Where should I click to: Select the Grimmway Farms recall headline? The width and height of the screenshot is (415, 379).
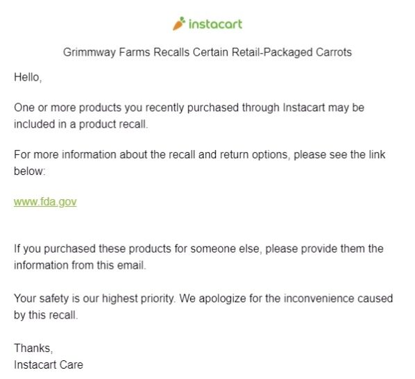click(207, 52)
